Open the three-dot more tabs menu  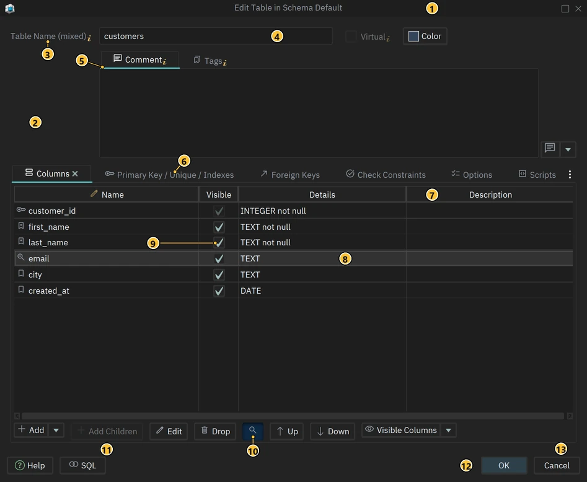570,174
